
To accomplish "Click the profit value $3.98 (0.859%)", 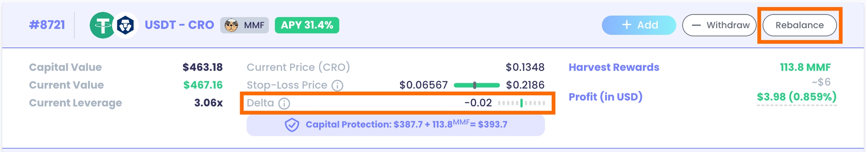I will click(796, 97).
